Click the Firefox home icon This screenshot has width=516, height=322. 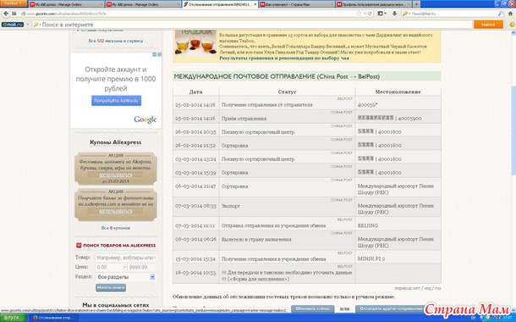(x=510, y=14)
